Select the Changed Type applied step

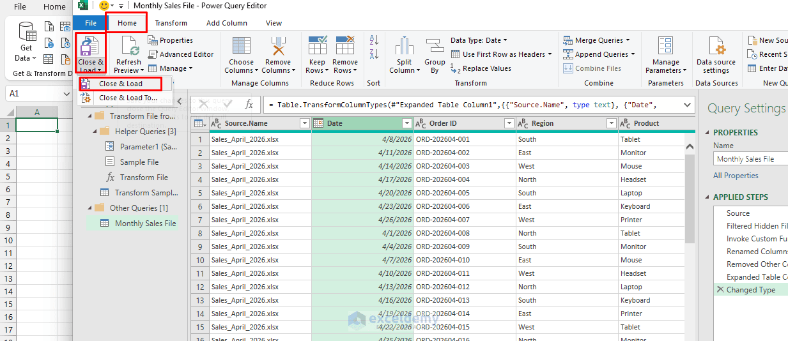(752, 290)
